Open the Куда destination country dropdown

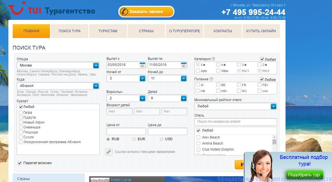point(96,86)
